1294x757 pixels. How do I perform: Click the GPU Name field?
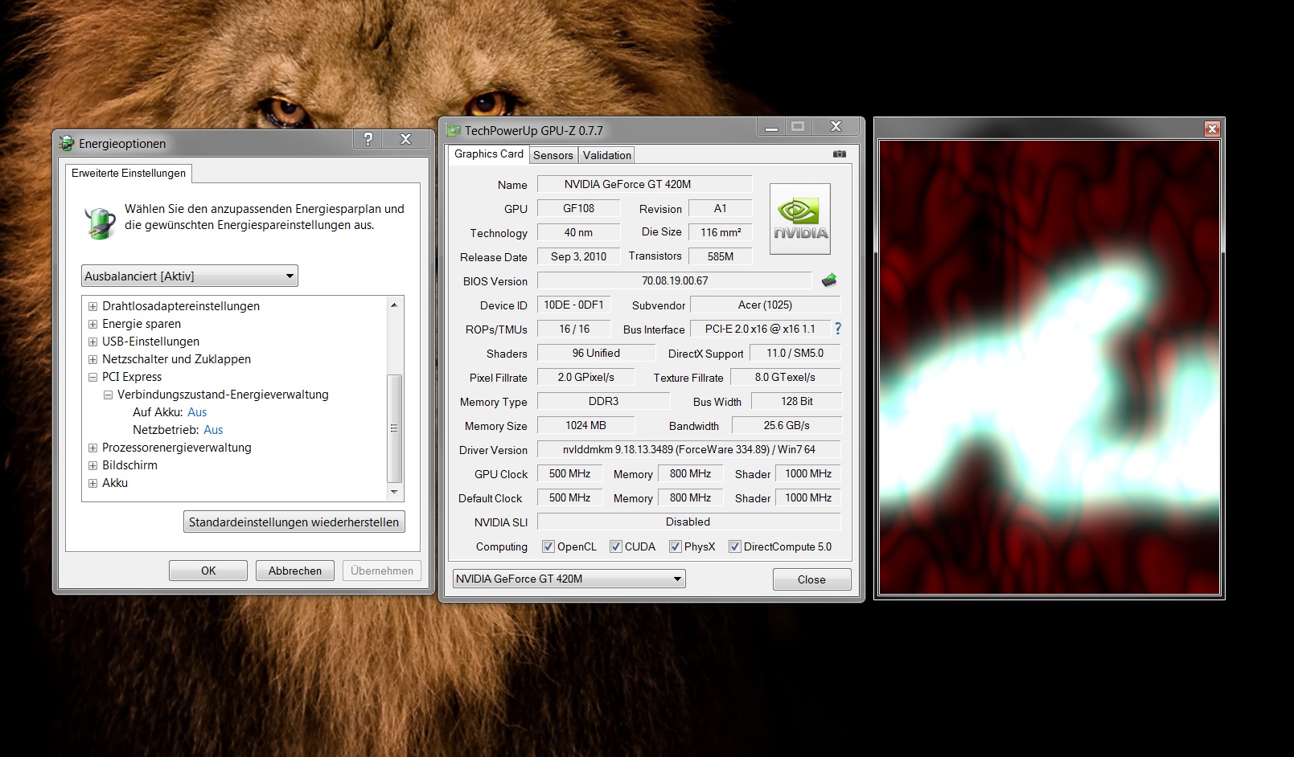(x=644, y=184)
